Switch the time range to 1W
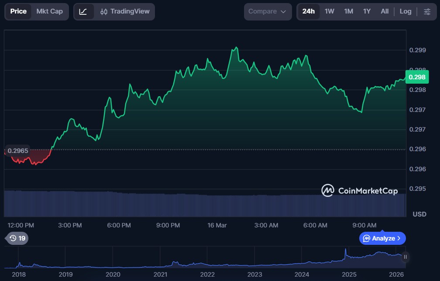Viewport: 440px width, 281px height. 329,11
